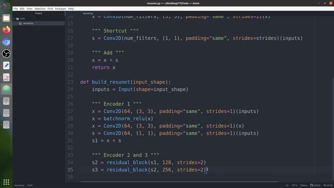This screenshot has height=188, width=334.
Task: Open the Packages menu
Action: click(61, 9)
